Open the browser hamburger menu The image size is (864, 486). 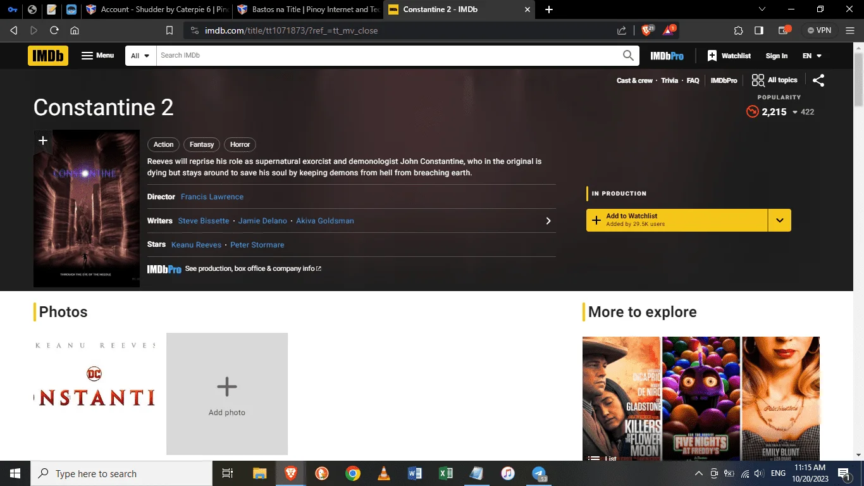click(x=851, y=30)
